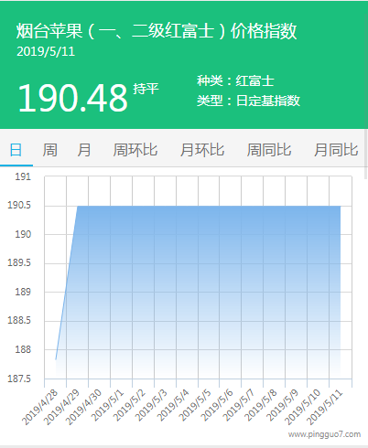
Task: Click the x-axis date 2019/5/1
Action: pos(108,405)
